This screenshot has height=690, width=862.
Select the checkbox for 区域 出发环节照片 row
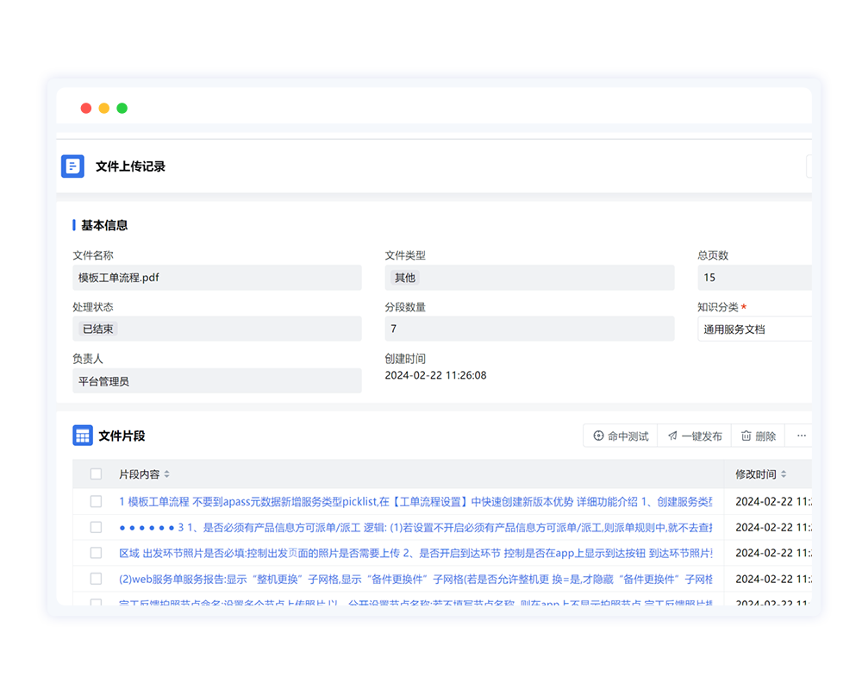coord(96,553)
